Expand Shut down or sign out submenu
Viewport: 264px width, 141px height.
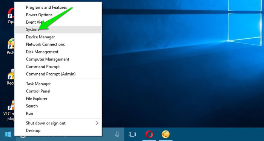(58, 123)
